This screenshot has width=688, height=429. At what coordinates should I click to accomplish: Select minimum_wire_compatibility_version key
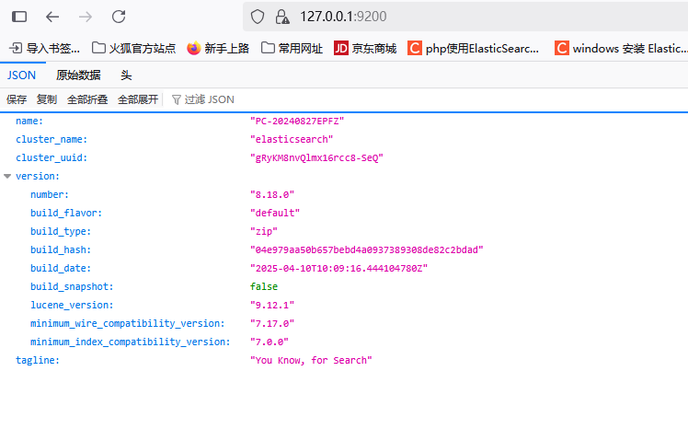pyautogui.click(x=127, y=324)
